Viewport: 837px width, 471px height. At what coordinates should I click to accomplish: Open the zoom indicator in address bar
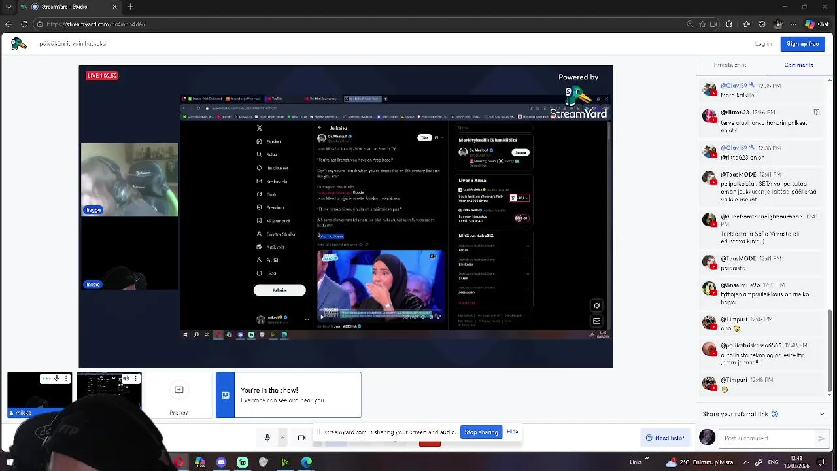point(690,24)
